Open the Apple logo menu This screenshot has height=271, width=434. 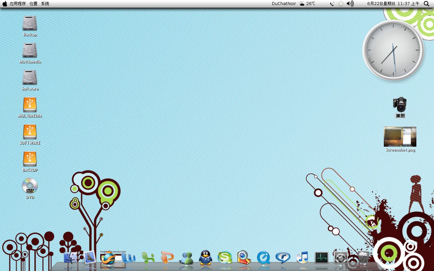click(x=5, y=3)
